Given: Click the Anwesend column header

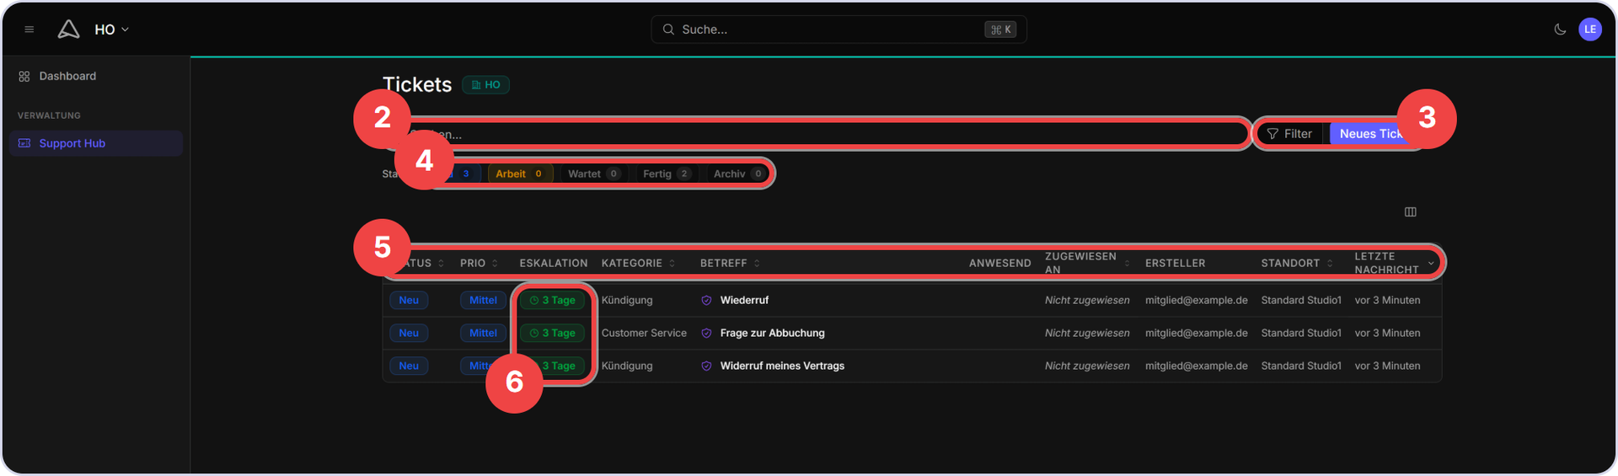Looking at the screenshot, I should click(1000, 264).
